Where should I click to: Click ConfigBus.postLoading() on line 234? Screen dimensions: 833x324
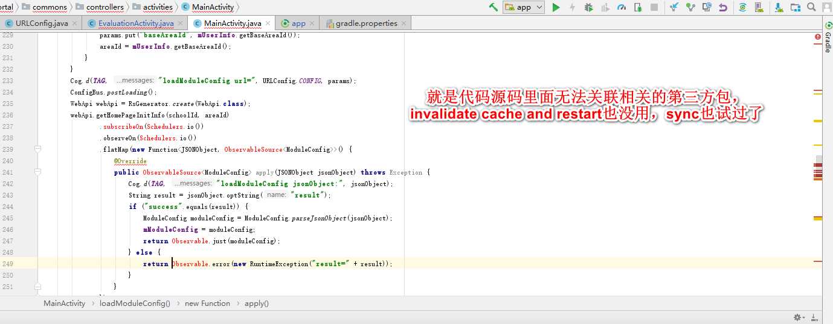tap(114, 92)
